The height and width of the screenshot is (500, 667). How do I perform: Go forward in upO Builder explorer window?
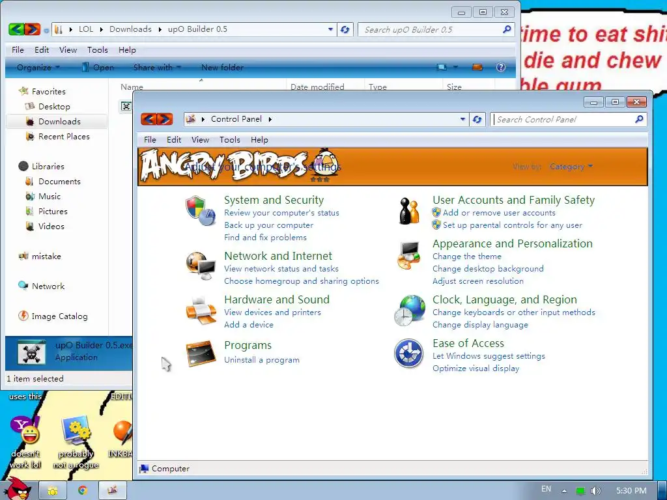pos(33,29)
